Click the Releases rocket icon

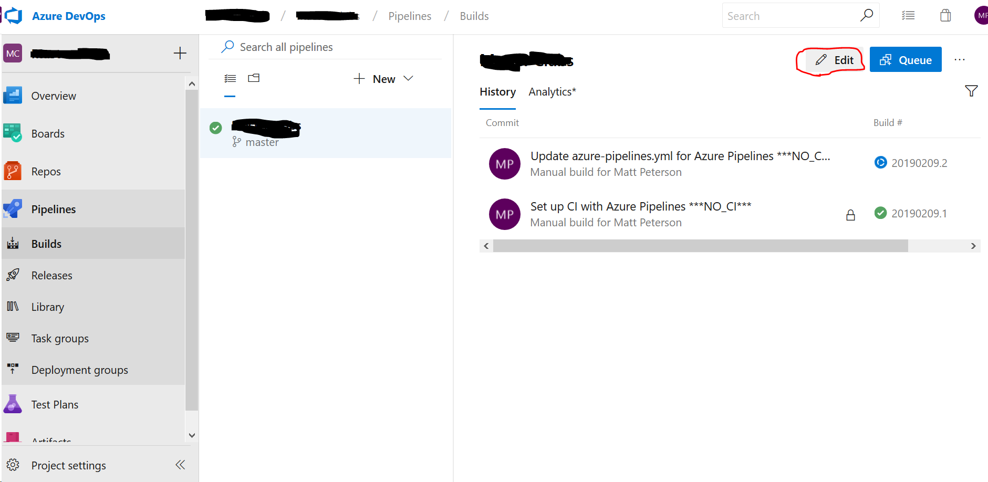pos(13,275)
